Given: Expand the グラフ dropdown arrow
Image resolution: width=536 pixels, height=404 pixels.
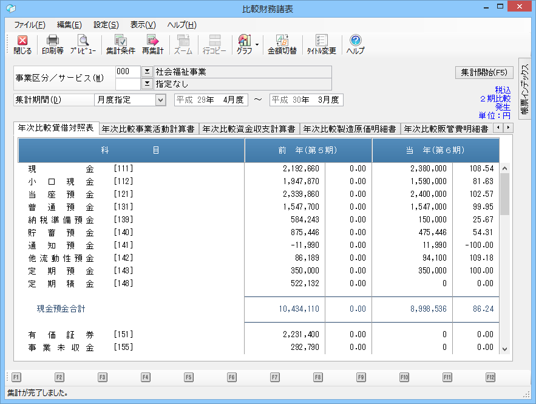Looking at the screenshot, I should 257,44.
